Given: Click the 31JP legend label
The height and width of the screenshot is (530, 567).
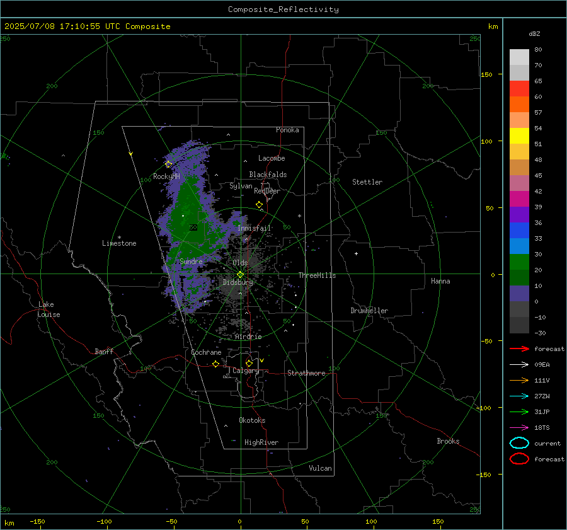Looking at the screenshot, I should click(x=542, y=412).
